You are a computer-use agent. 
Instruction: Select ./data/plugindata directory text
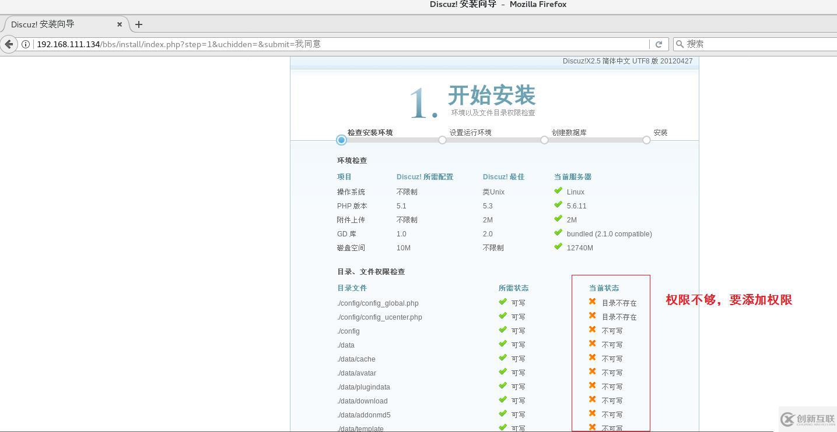pyautogui.click(x=363, y=387)
